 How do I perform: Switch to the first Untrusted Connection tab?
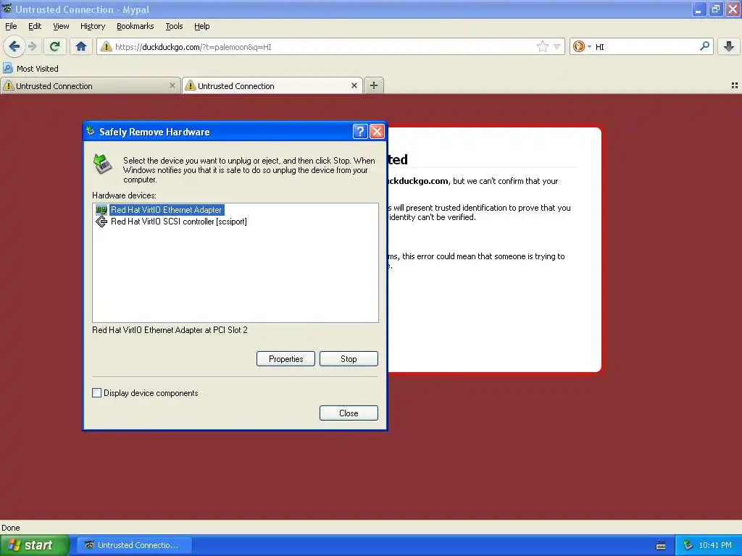(x=90, y=86)
